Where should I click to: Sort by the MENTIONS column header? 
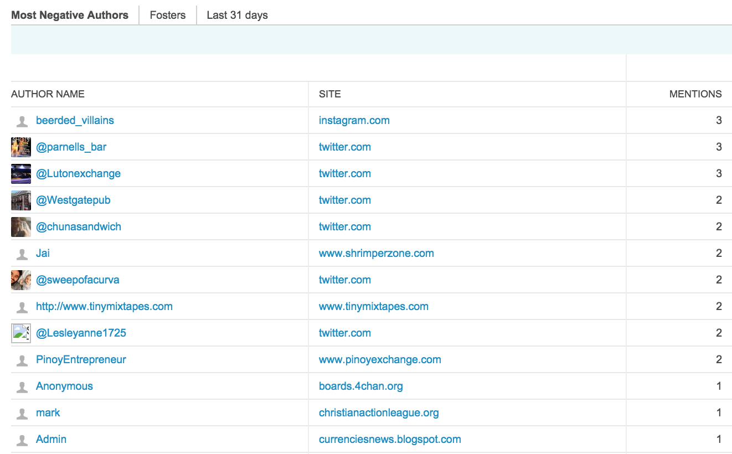click(x=695, y=94)
